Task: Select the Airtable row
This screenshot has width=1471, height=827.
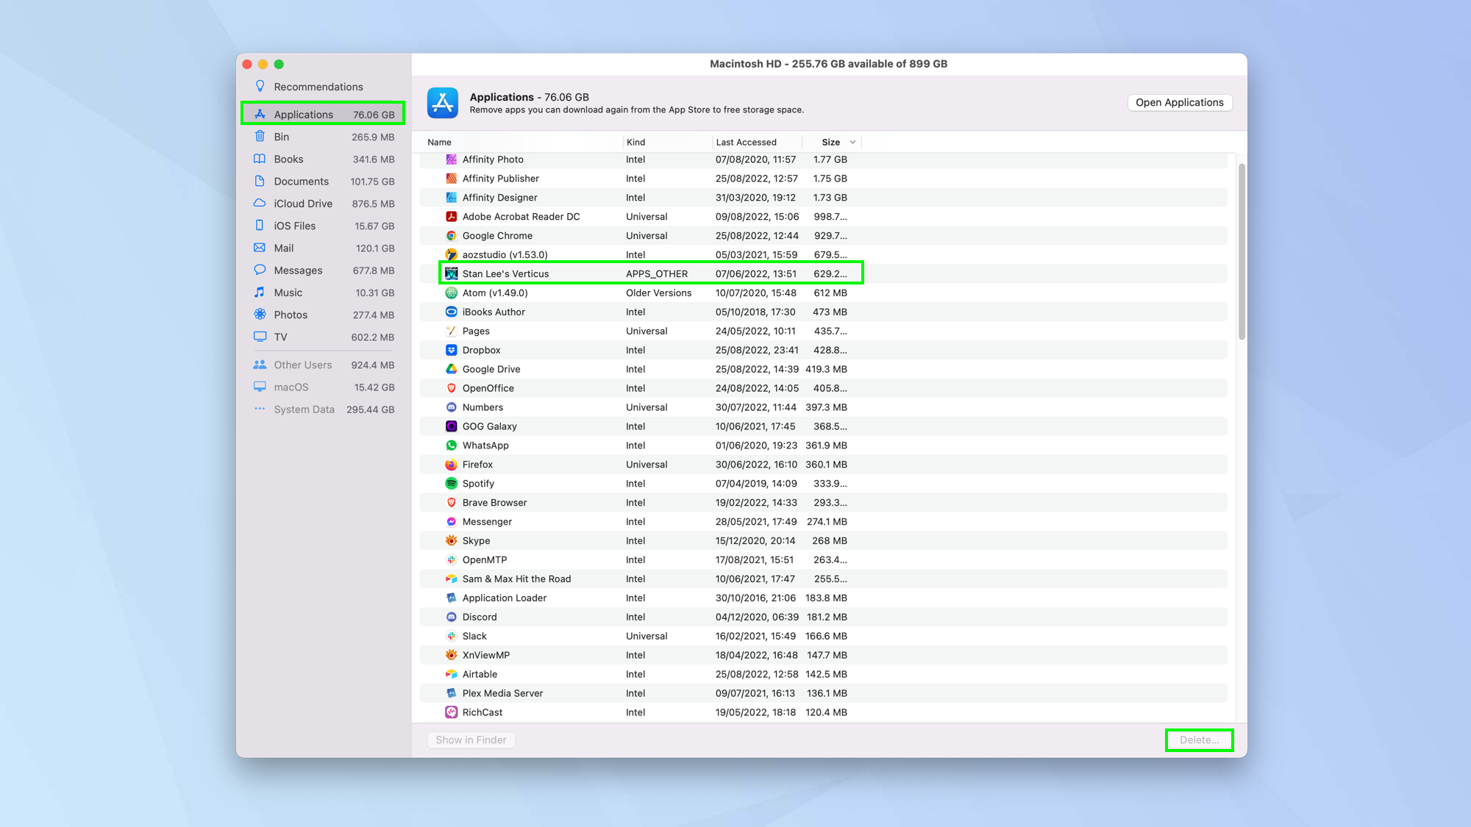Action: coord(823,674)
